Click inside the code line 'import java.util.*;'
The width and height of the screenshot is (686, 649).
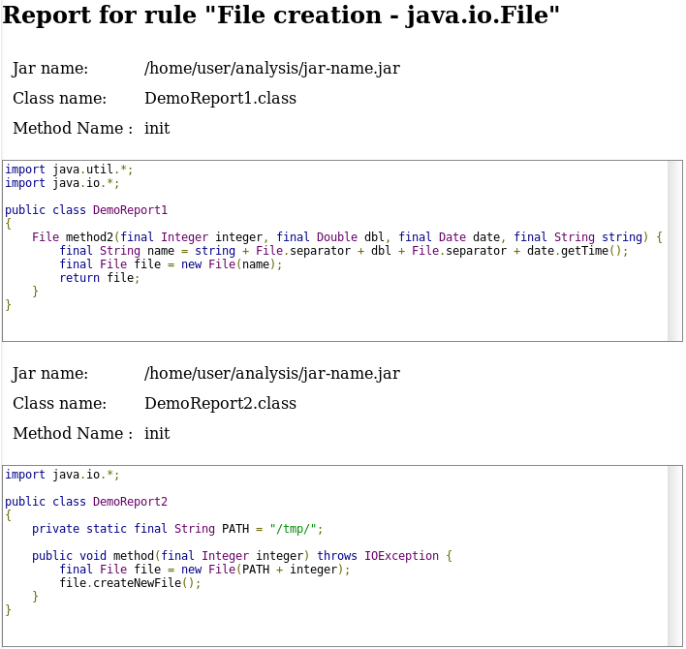[x=69, y=170]
